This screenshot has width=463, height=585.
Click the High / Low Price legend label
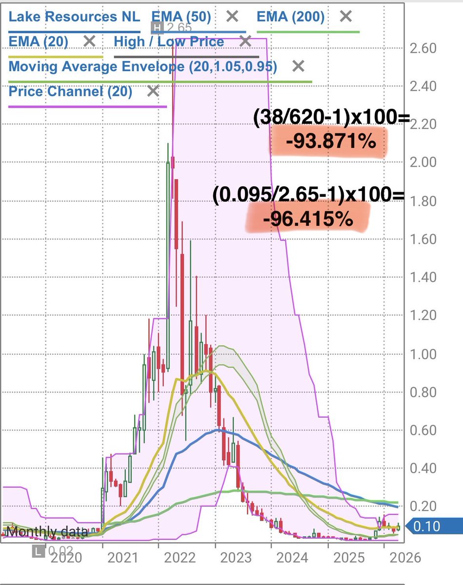tap(169, 41)
